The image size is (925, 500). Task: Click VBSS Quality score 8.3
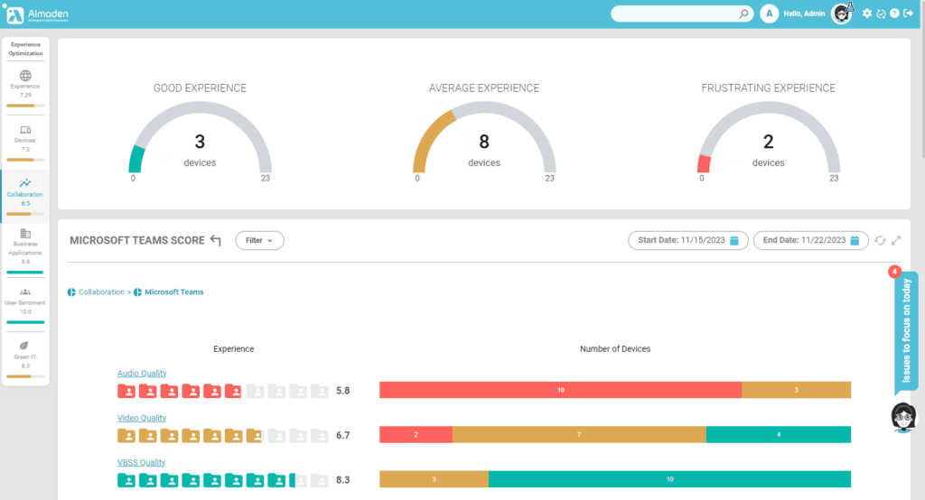coord(342,480)
